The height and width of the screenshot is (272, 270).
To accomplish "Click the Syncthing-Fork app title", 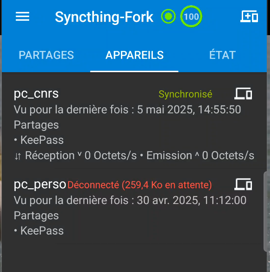I will (104, 17).
